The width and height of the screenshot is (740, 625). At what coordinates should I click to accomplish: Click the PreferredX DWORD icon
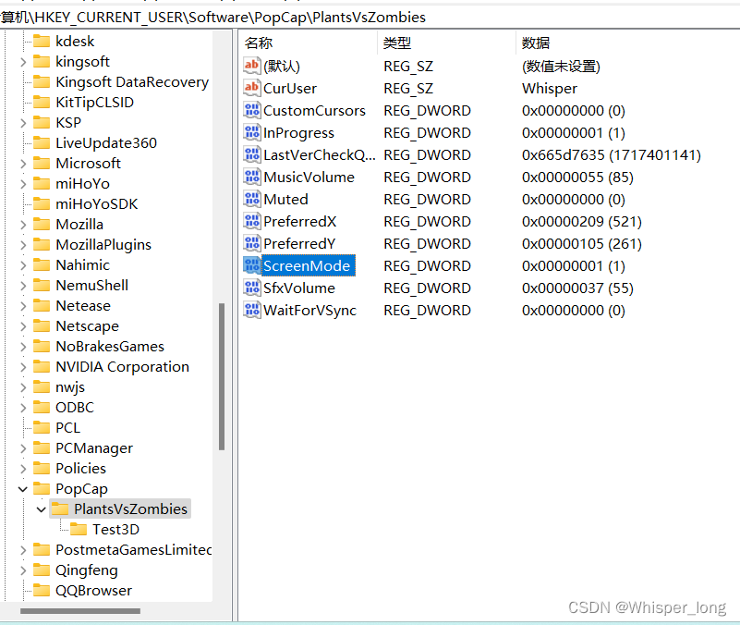click(251, 221)
